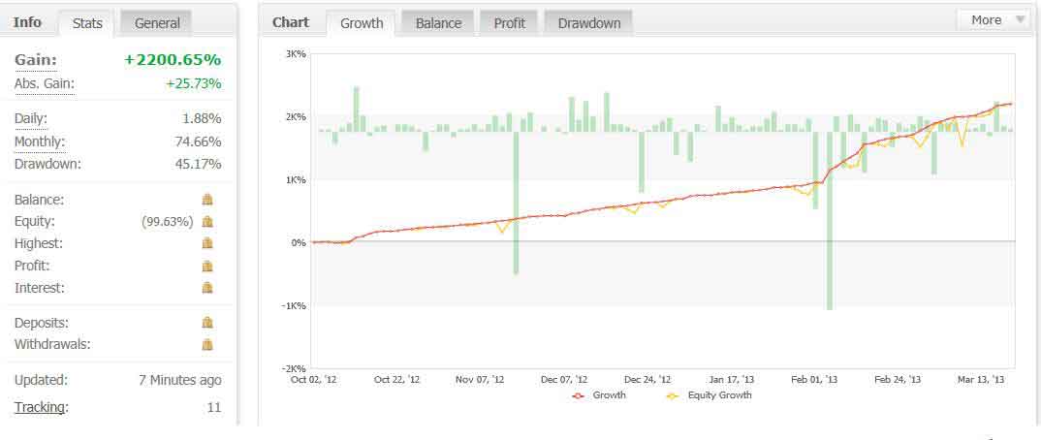Click the tracking count 11
The width and height of the screenshot is (1041, 440).
[x=214, y=407]
